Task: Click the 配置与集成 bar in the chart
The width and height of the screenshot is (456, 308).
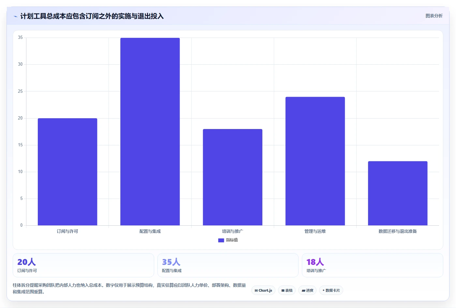Action: click(150, 132)
